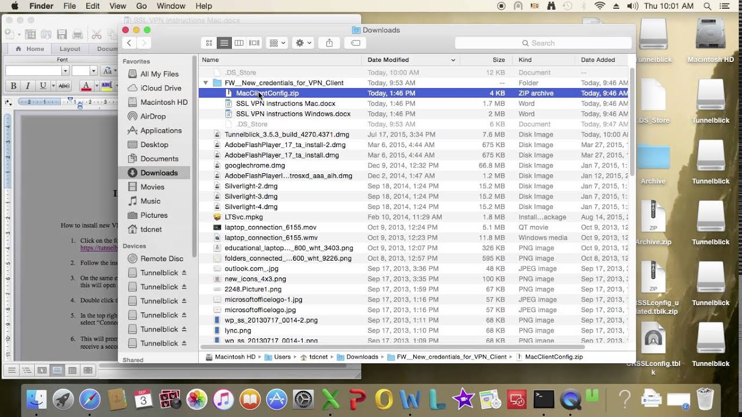This screenshot has width=742, height=417.
Task: Sort by Date Modified column header
Action: tap(410, 60)
